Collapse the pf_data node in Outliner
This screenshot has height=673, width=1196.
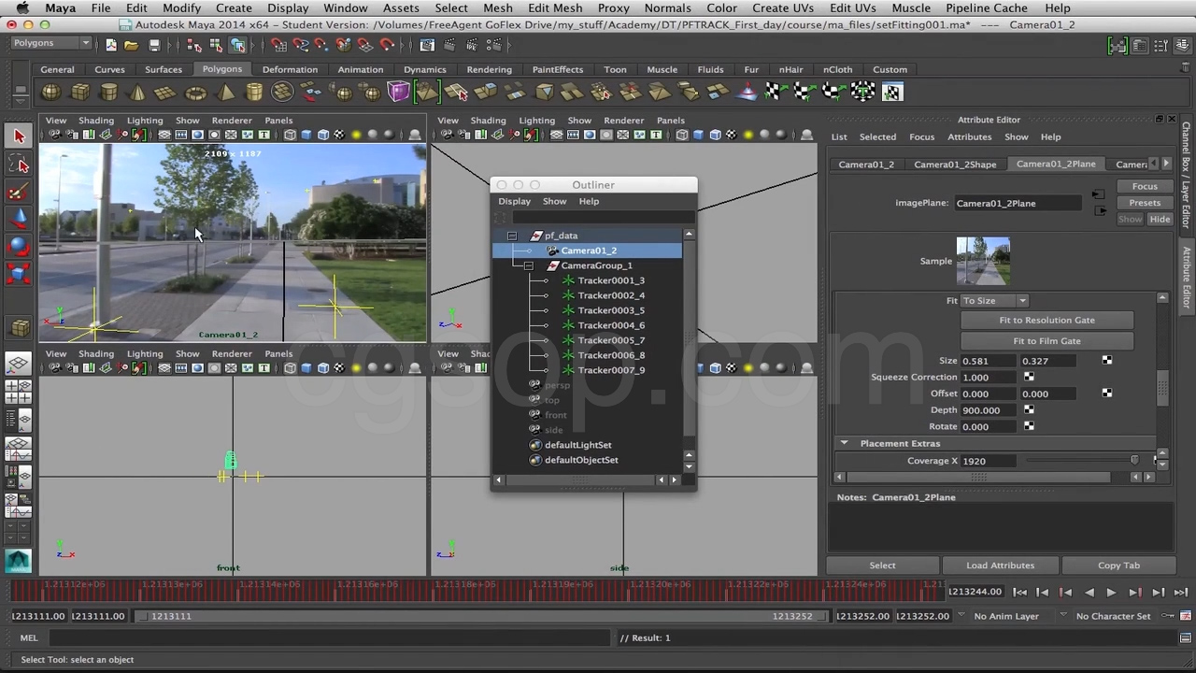point(511,236)
